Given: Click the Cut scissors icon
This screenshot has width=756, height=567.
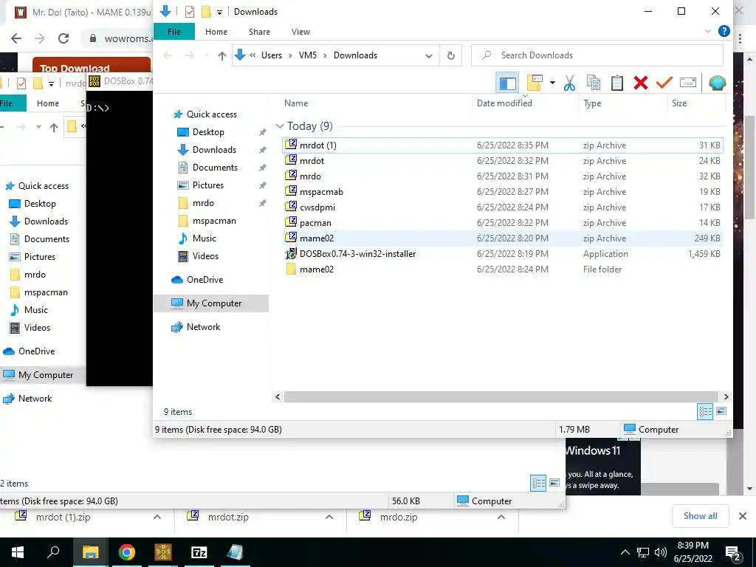Looking at the screenshot, I should pos(569,83).
